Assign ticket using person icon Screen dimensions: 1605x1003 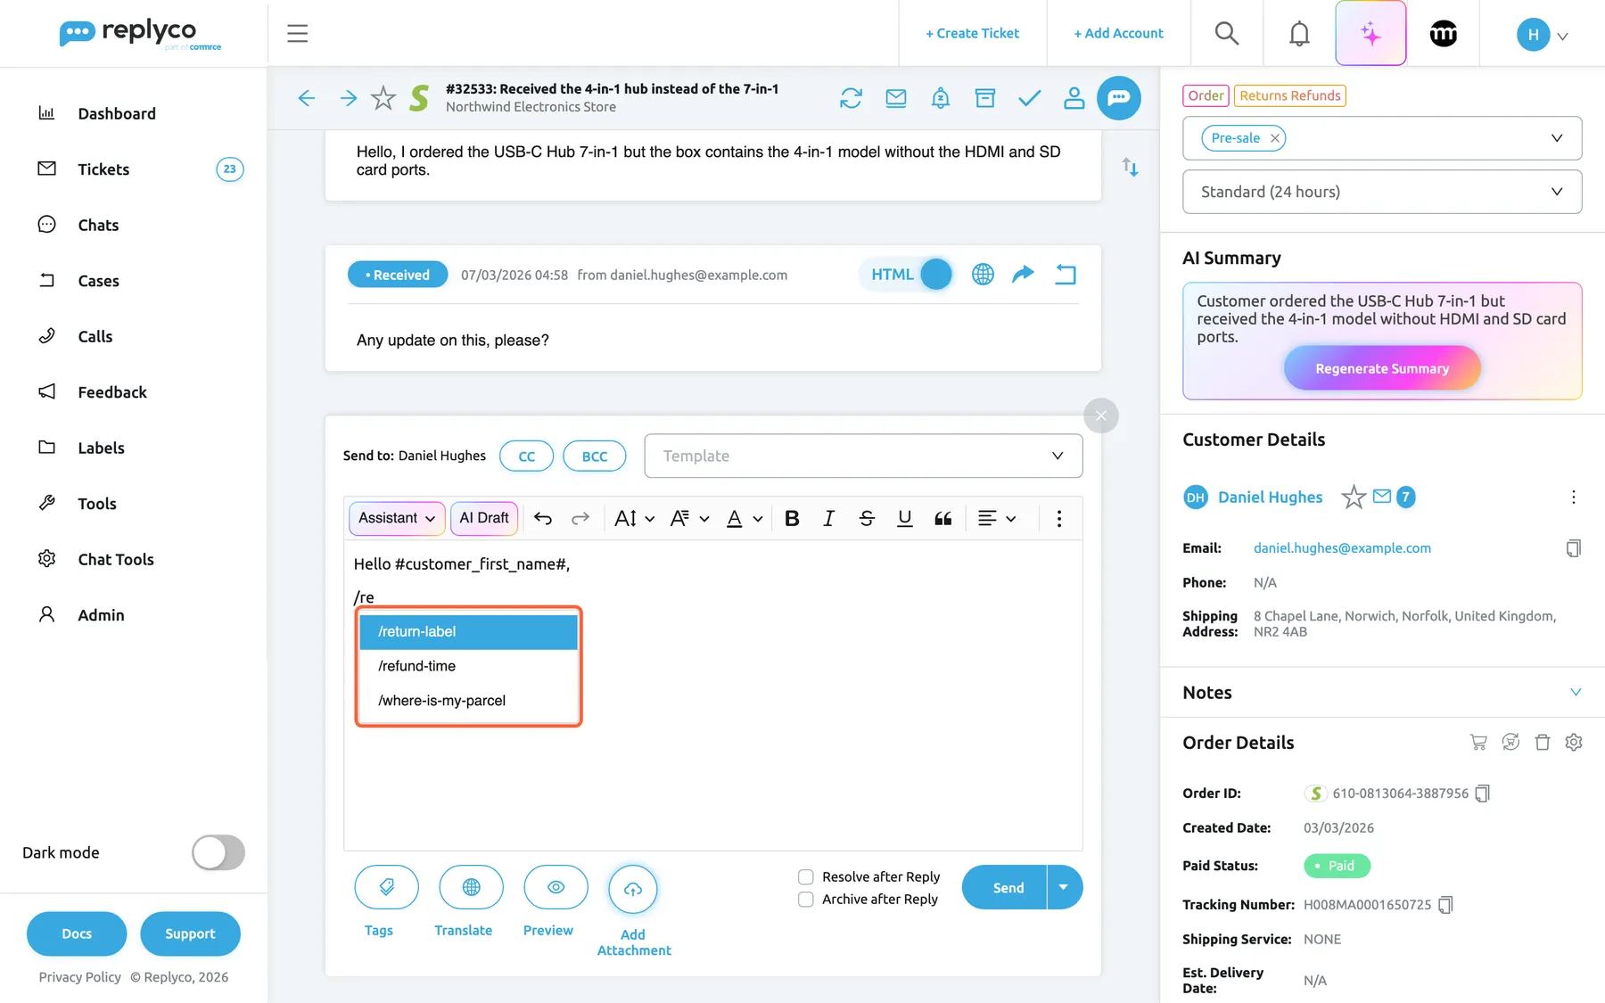(x=1074, y=98)
